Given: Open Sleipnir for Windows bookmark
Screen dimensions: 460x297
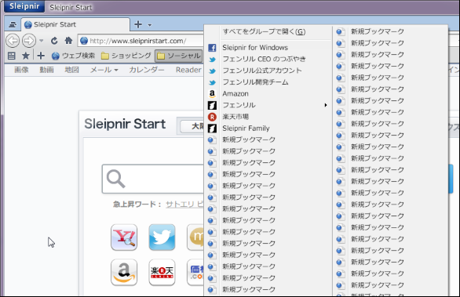Looking at the screenshot, I should point(268,48).
